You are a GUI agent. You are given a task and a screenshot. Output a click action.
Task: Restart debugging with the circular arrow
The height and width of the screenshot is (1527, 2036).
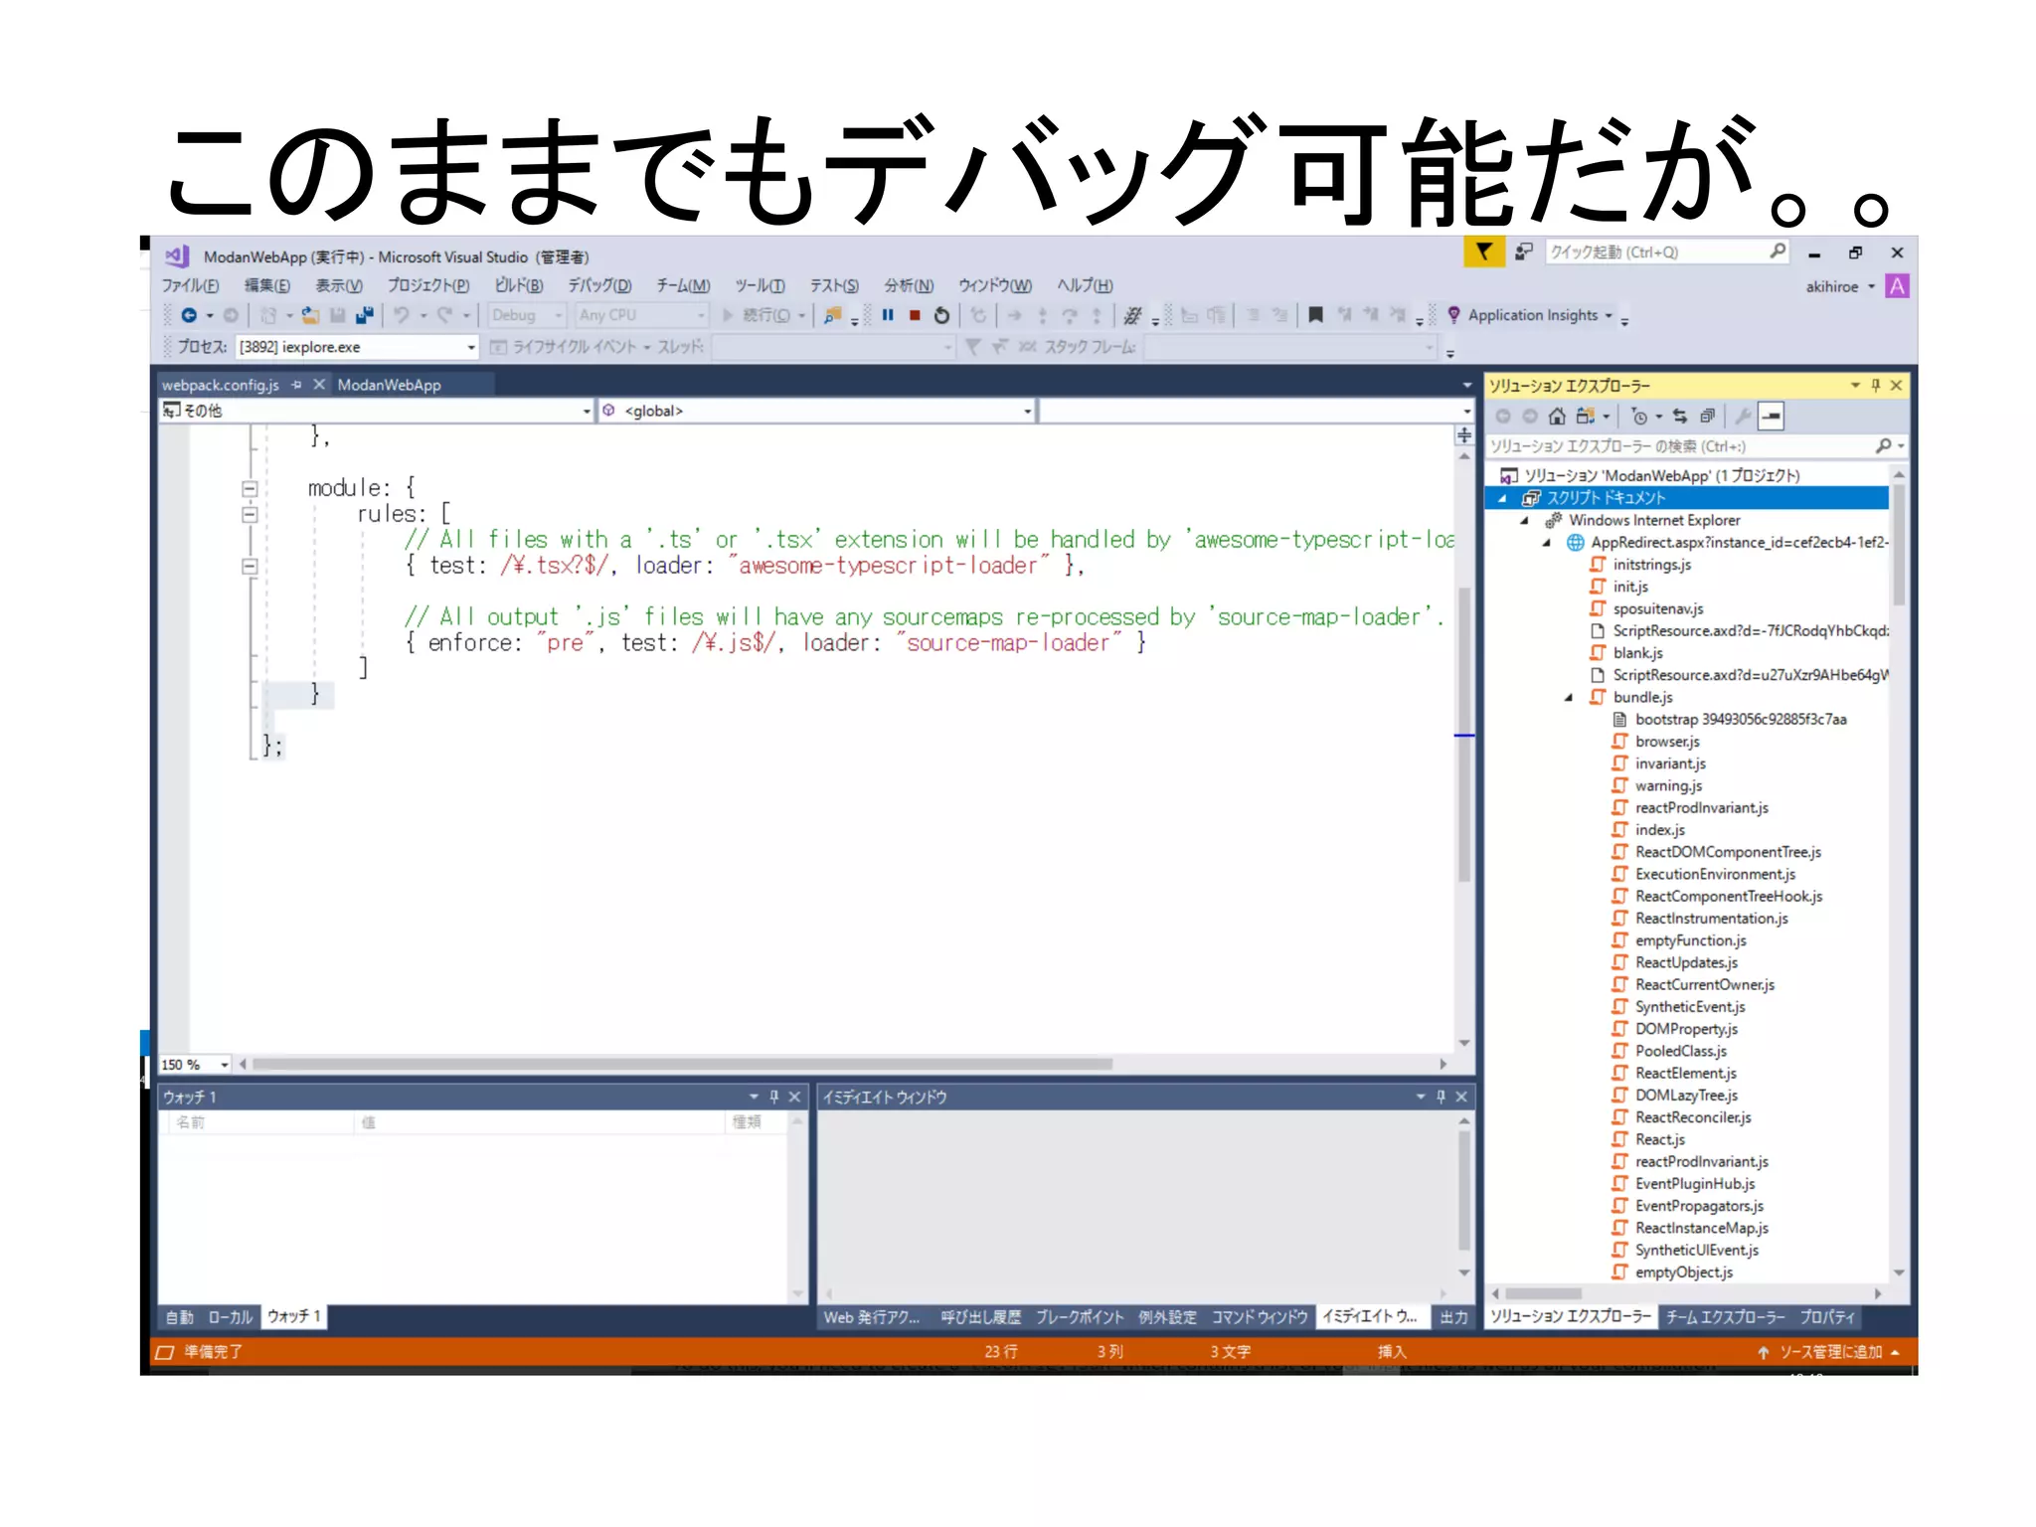941,315
